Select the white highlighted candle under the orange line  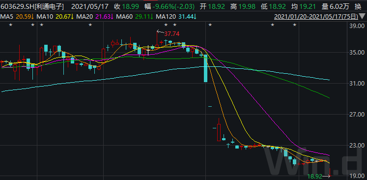148,50
